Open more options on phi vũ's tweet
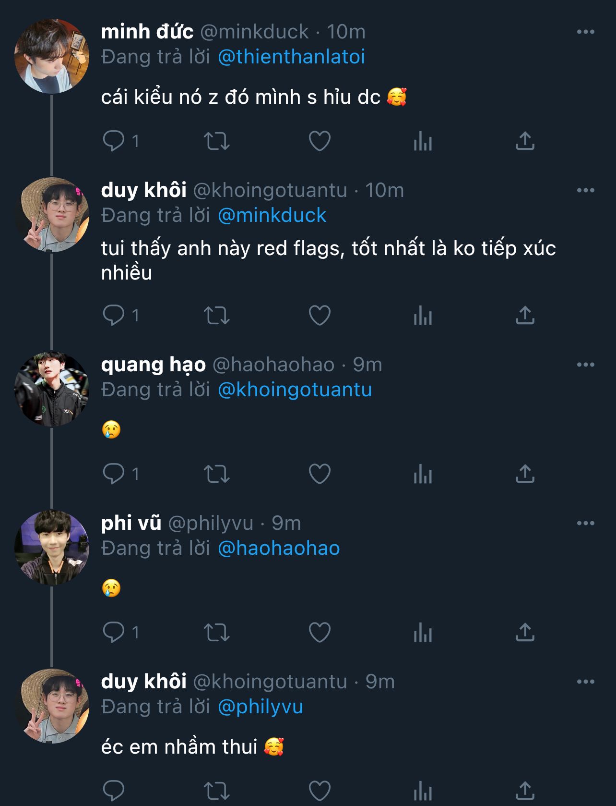616x806 pixels. coord(585,524)
